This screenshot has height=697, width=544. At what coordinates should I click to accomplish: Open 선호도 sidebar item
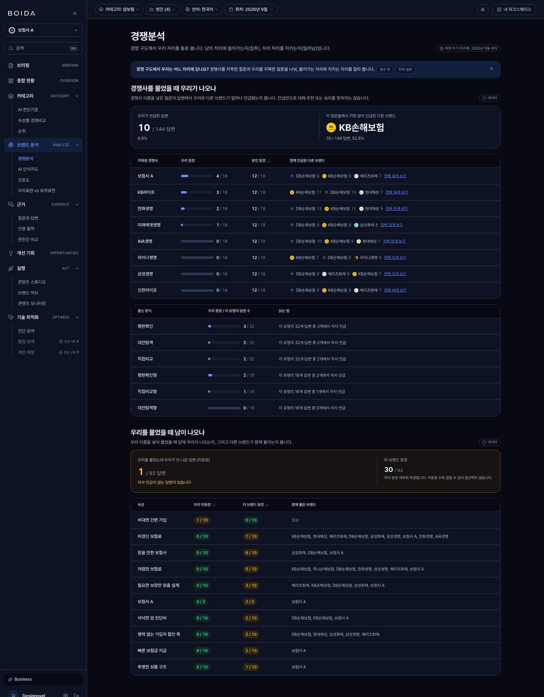pos(24,180)
